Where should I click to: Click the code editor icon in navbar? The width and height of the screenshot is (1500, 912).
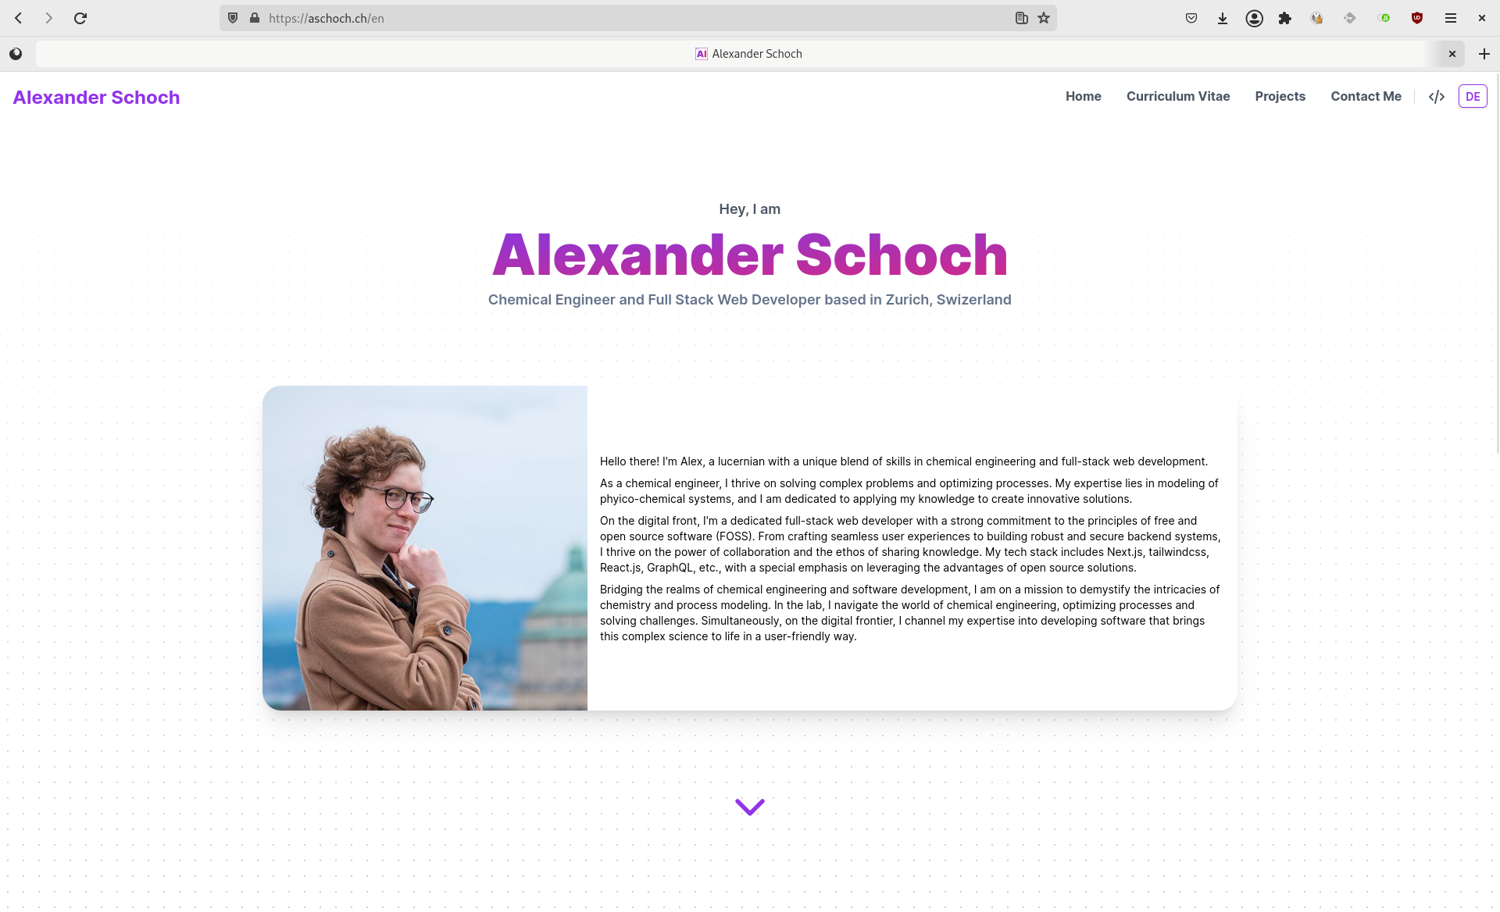1437,96
